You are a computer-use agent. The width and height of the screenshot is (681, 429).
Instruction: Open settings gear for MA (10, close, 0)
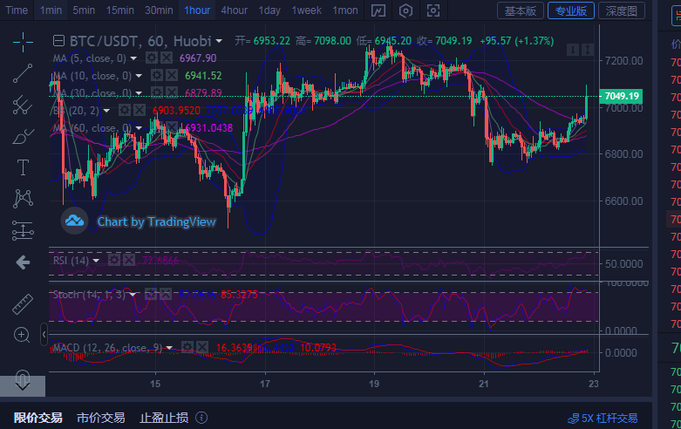[157, 76]
